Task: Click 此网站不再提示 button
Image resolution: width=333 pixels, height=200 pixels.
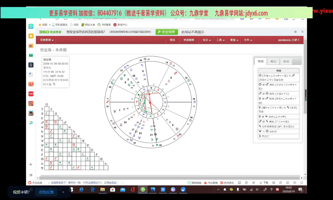Action: tap(193, 32)
